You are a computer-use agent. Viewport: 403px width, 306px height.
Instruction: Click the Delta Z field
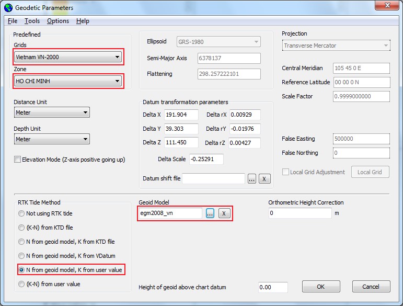(x=181, y=142)
